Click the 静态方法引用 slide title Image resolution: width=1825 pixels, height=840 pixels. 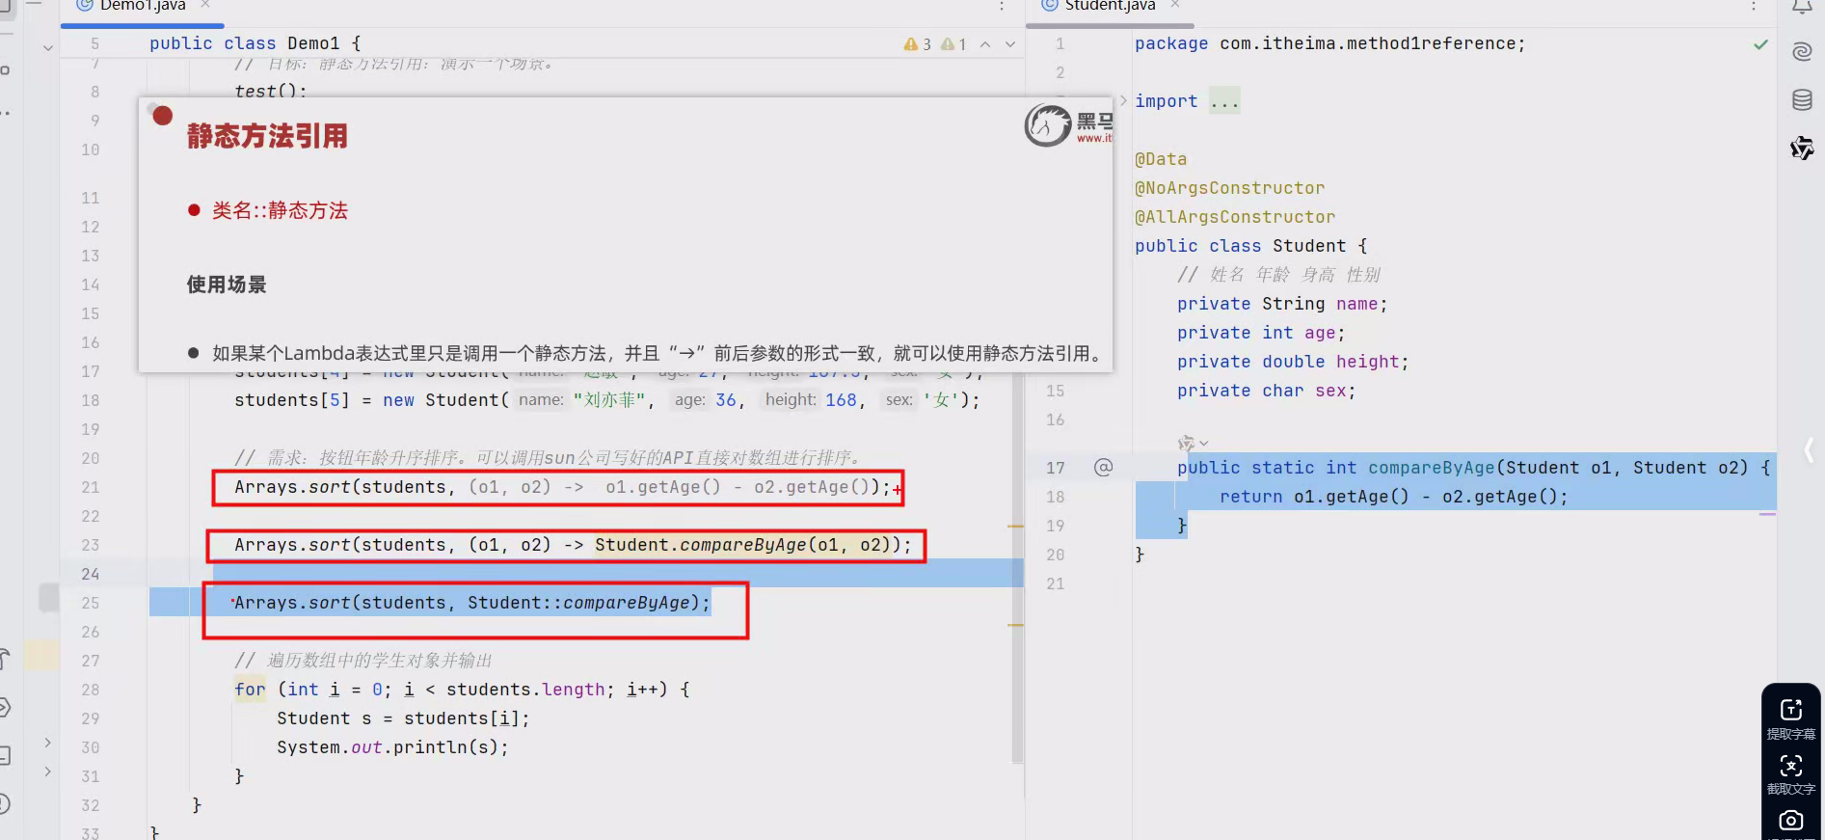[x=267, y=136]
